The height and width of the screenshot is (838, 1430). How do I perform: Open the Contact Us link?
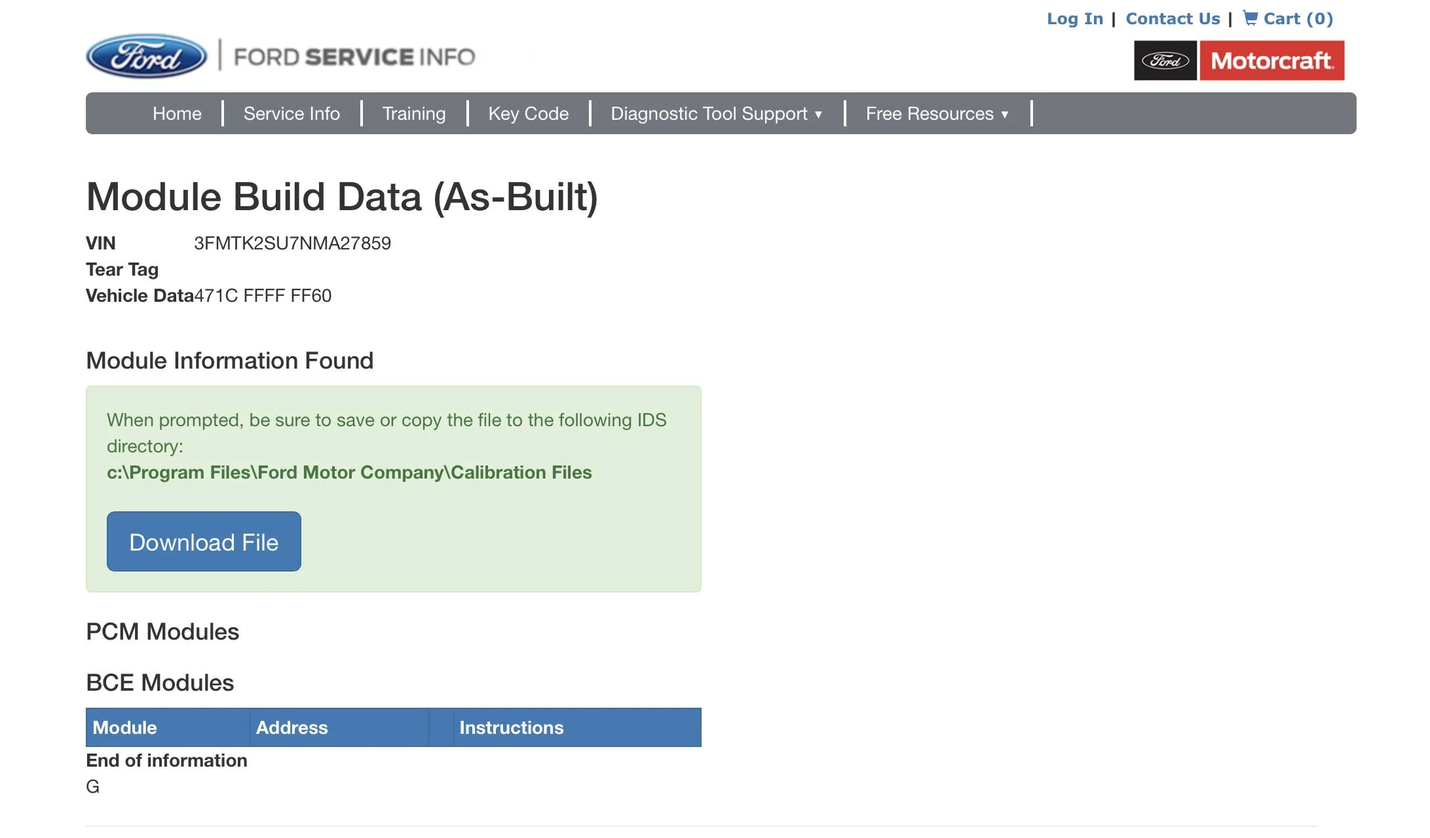[x=1173, y=18]
